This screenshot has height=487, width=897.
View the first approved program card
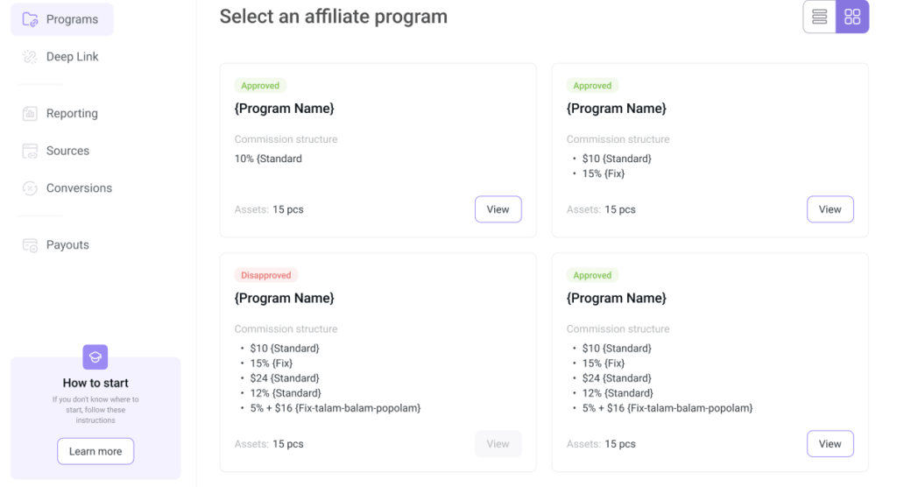pyautogui.click(x=498, y=209)
